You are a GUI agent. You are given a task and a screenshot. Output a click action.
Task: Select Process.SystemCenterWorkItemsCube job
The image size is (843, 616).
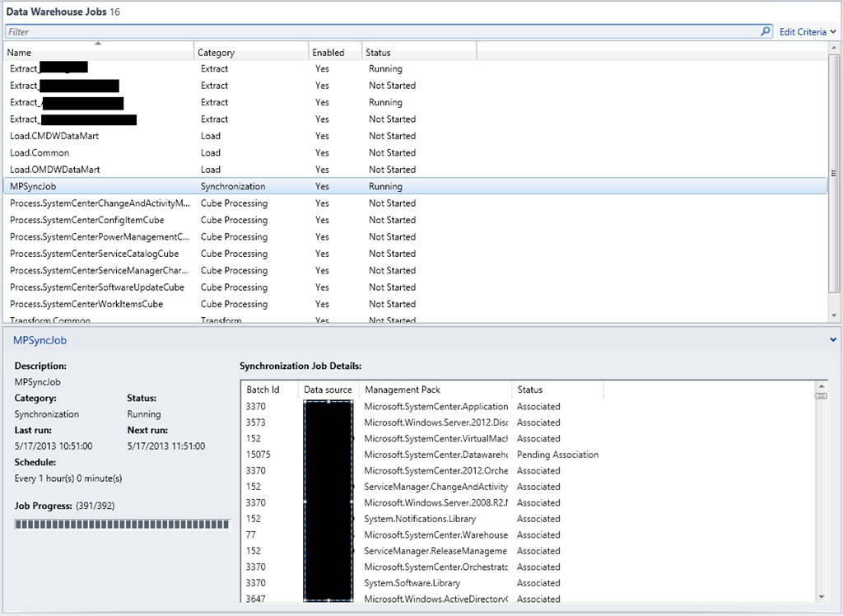[86, 305]
